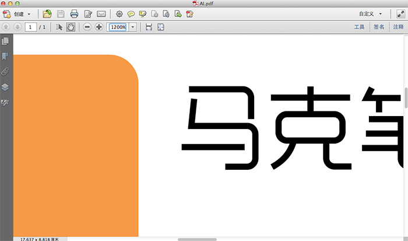
Task: Open the 工具 tools pane
Action: pos(360,27)
